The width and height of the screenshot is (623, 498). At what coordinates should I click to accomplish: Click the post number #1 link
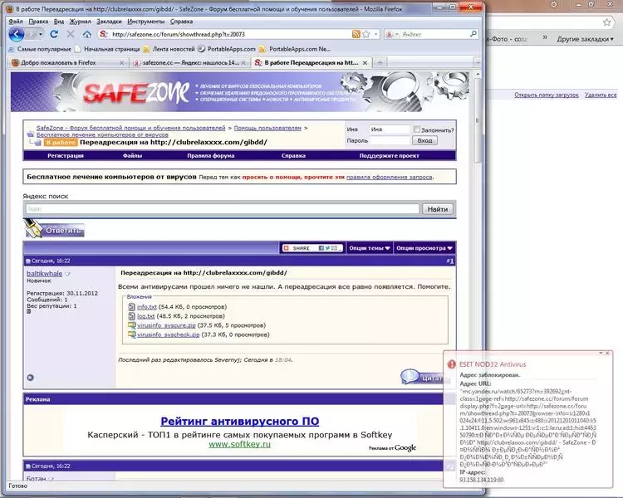pyautogui.click(x=449, y=261)
